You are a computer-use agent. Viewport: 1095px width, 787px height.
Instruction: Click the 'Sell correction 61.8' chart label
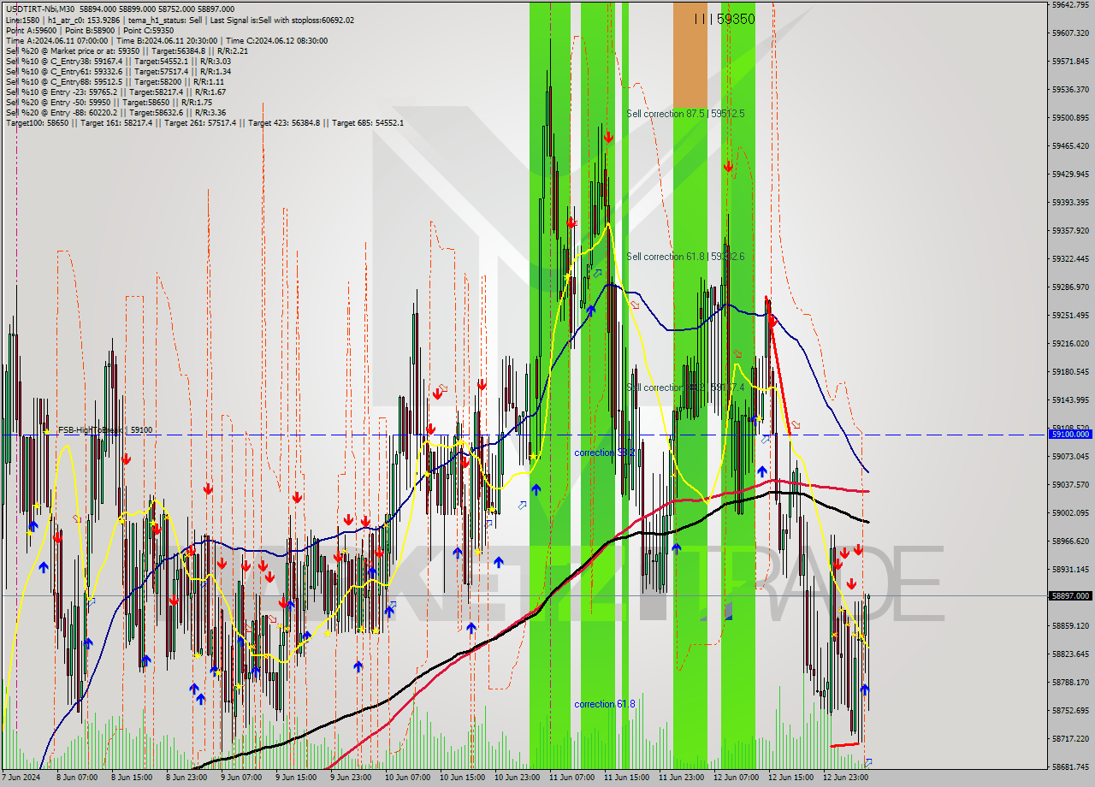point(685,257)
